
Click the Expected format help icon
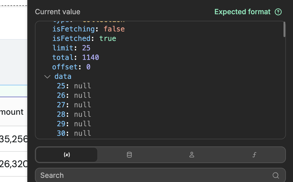[278, 12]
